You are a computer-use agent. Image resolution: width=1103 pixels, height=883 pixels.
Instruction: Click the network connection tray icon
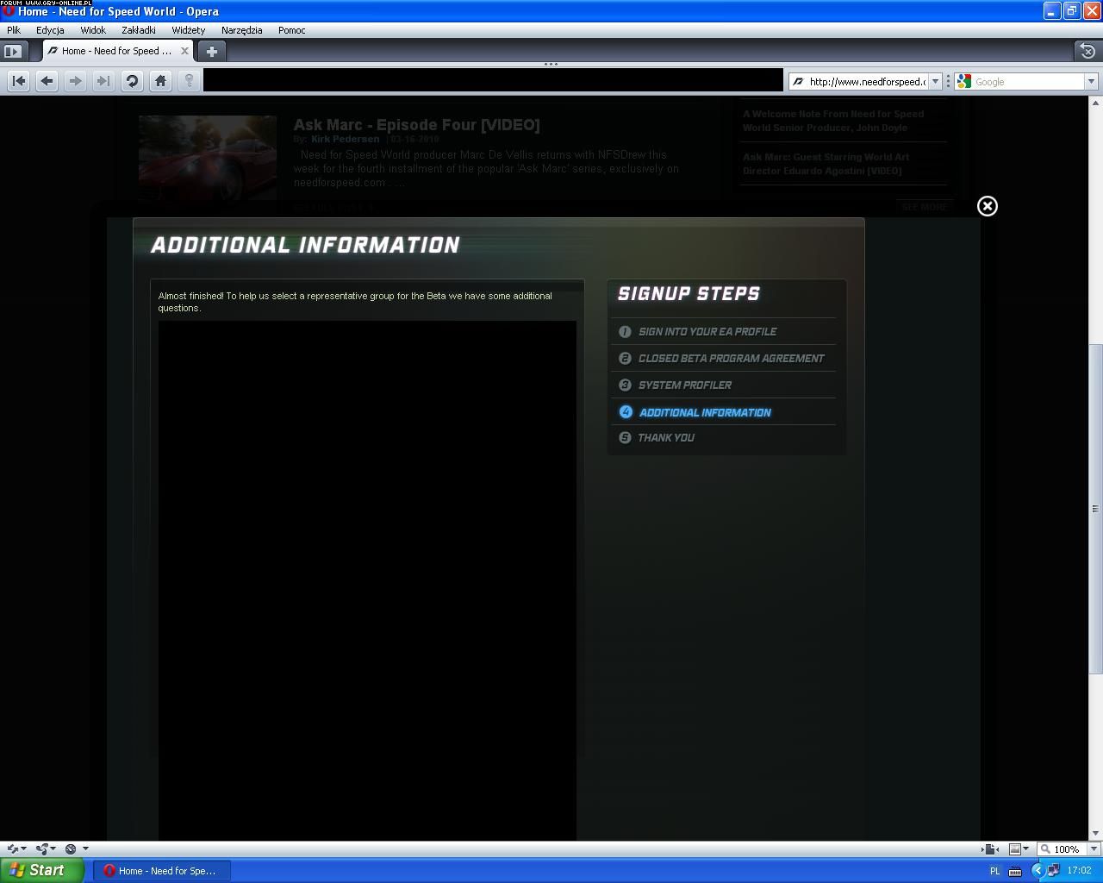(1053, 871)
